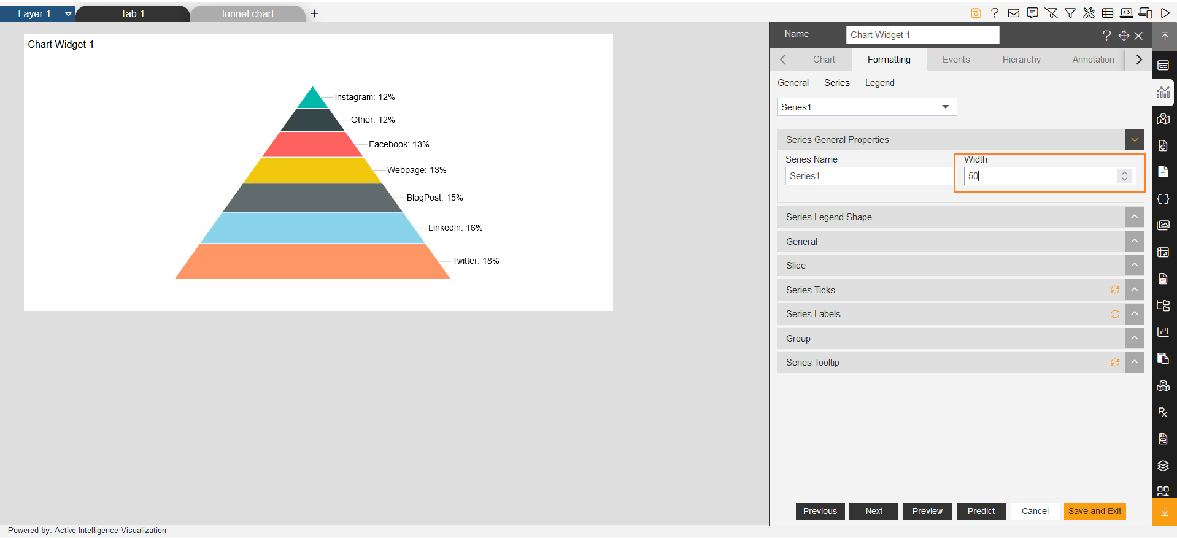Screen dimensions: 1177x538
Task: Click the clear filter crossed-funnel icon
Action: coord(1051,13)
